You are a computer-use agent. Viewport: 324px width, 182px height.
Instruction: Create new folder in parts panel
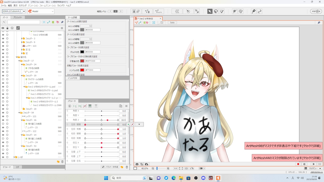[58, 162]
